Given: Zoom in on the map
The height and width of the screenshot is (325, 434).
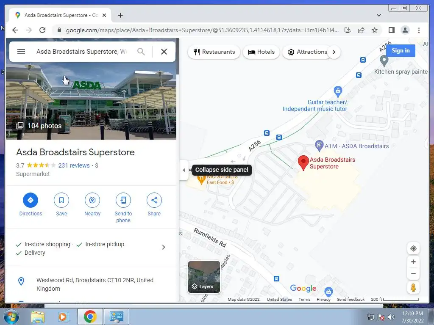Looking at the screenshot, I should [413, 262].
